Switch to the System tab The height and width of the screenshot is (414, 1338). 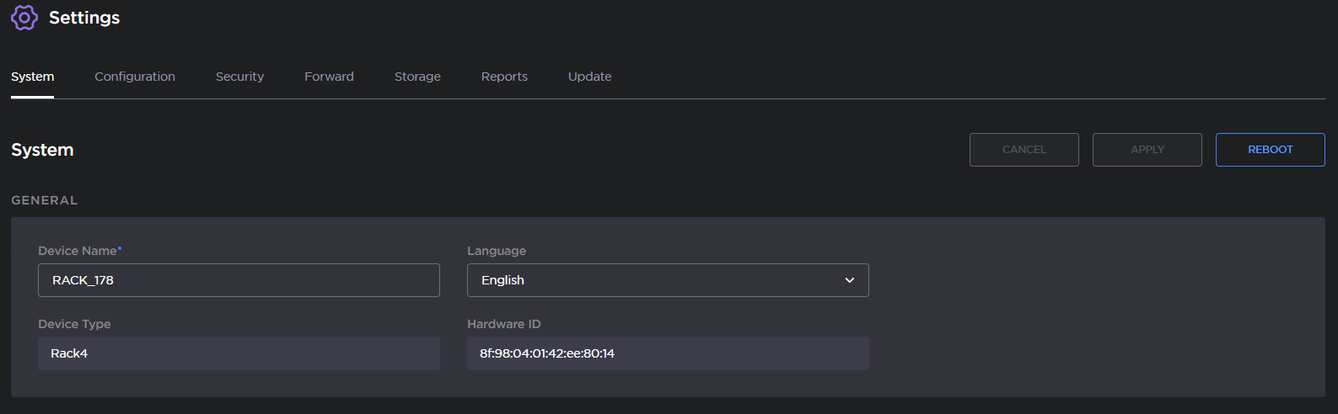pyautogui.click(x=32, y=77)
